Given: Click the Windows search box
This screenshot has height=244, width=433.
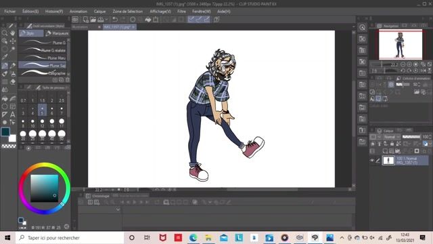Looking at the screenshot, I should point(70,238).
